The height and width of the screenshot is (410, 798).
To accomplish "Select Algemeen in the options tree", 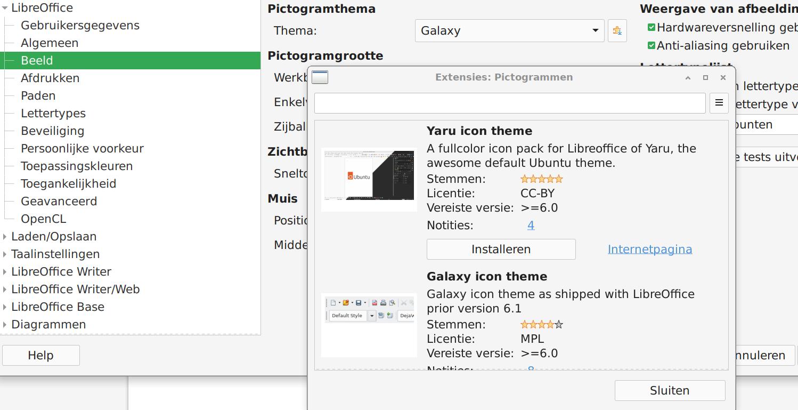I will point(50,43).
